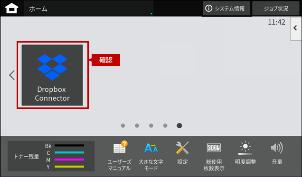Open System Information (システム情報) button
The image size is (302, 177).
226,9
